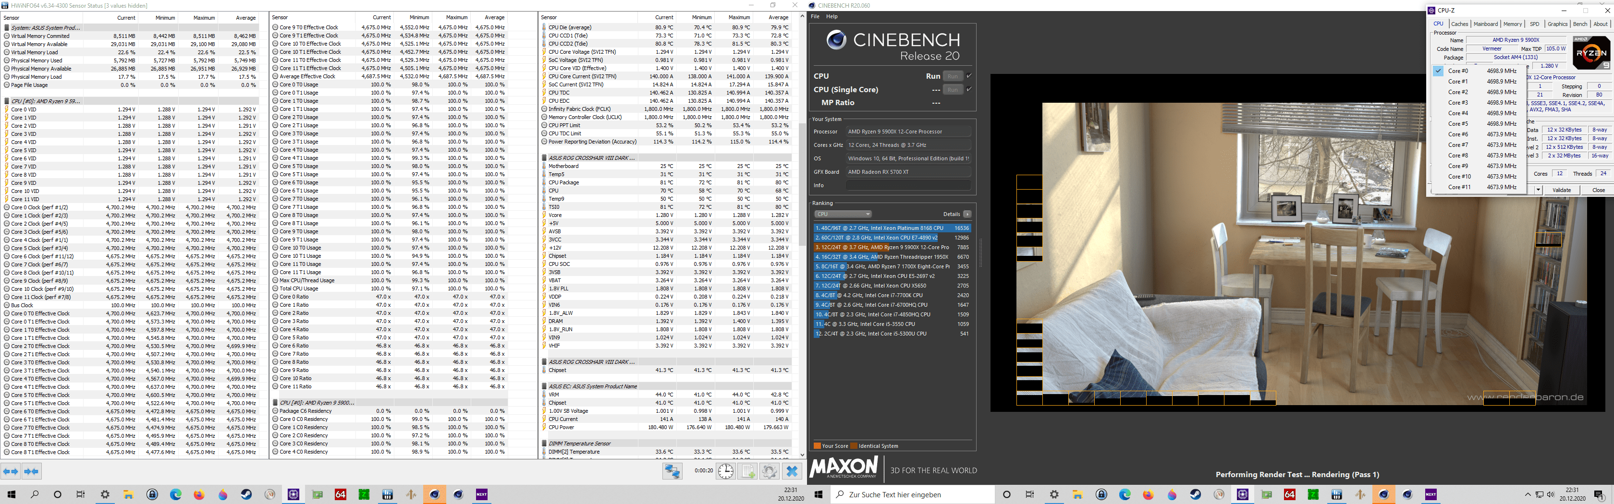Select the 'CPU Power' sensor row
1614x504 pixels.
[667, 427]
